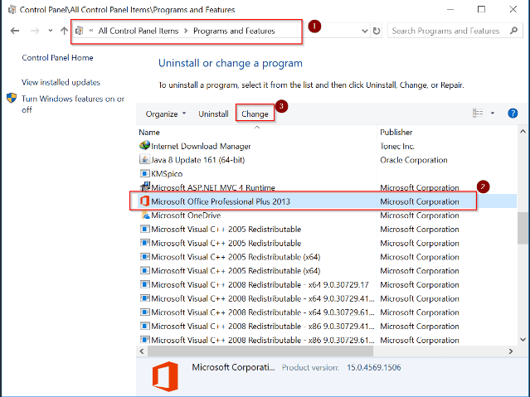This screenshot has height=397, width=530.
Task: Click Programs and Features breadcrumb
Action: click(x=234, y=31)
